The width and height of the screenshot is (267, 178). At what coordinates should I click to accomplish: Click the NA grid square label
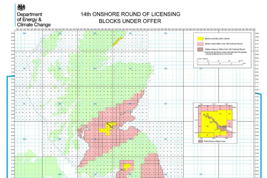pos(25,33)
